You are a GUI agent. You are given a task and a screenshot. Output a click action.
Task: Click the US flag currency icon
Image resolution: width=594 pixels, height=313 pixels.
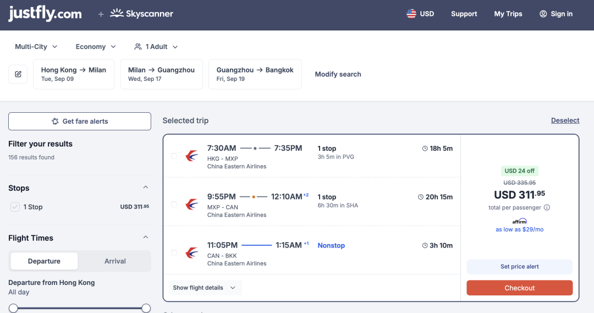(411, 14)
